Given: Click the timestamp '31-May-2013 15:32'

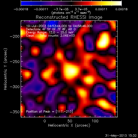Looking at the screenshot, I should tap(121, 136).
